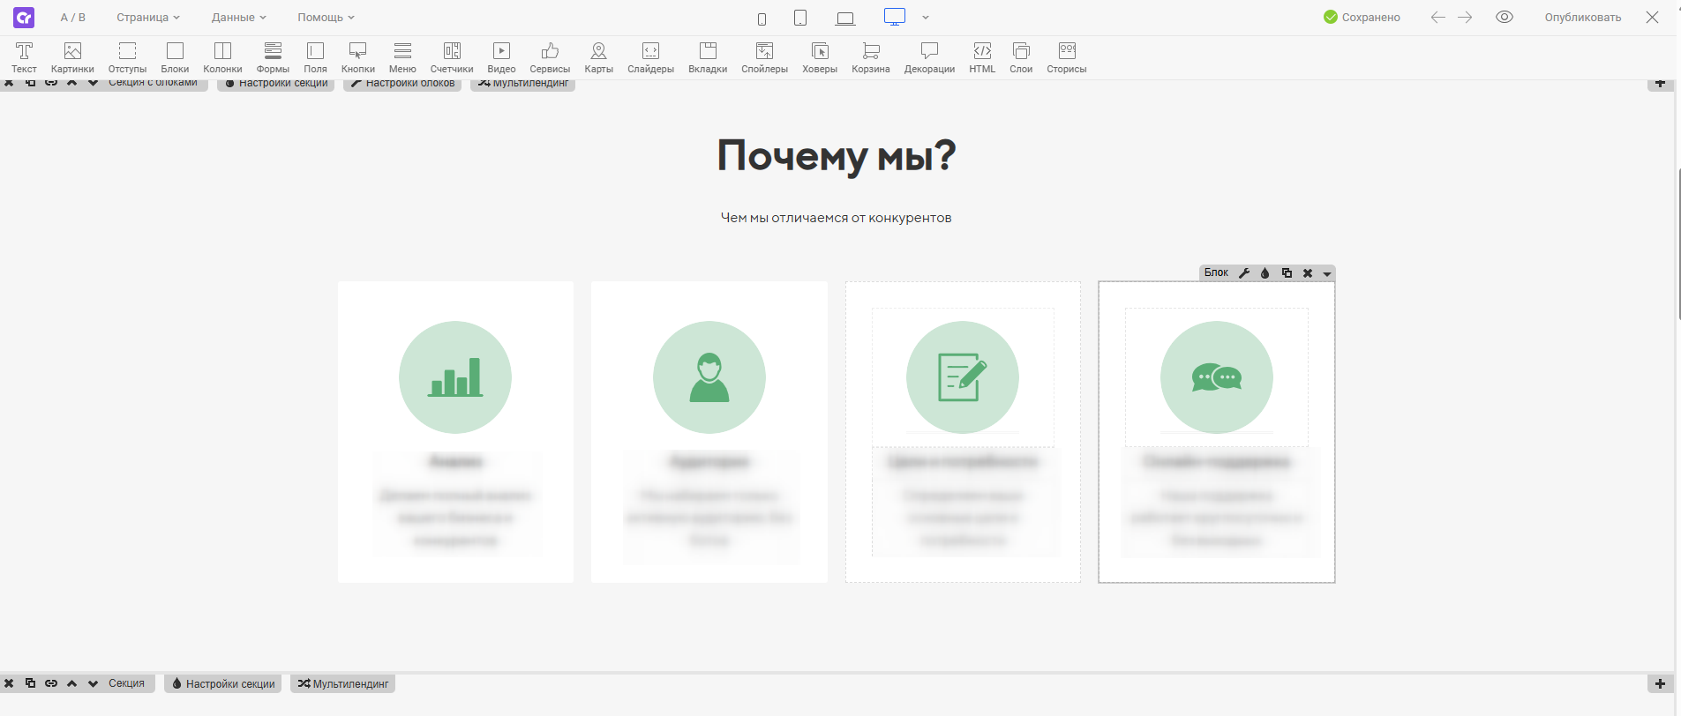Open the Карты maps tool
Viewport: 1681px width, 716px height.
point(598,57)
